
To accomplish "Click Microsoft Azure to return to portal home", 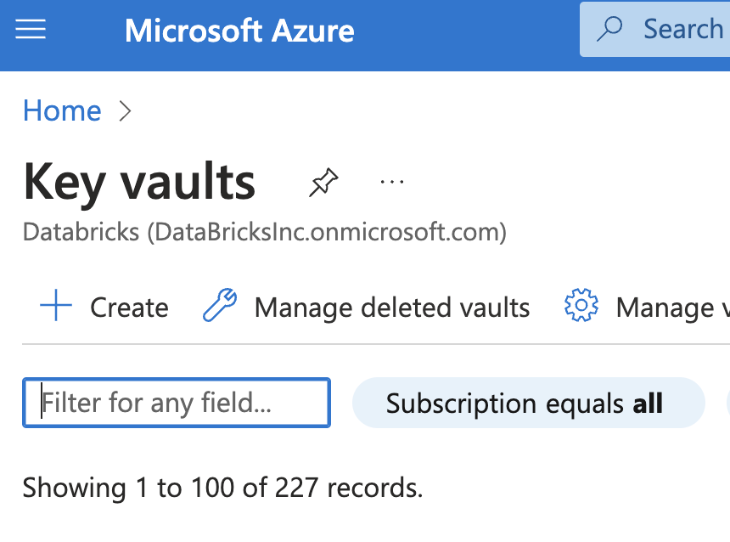I will 239,29.
